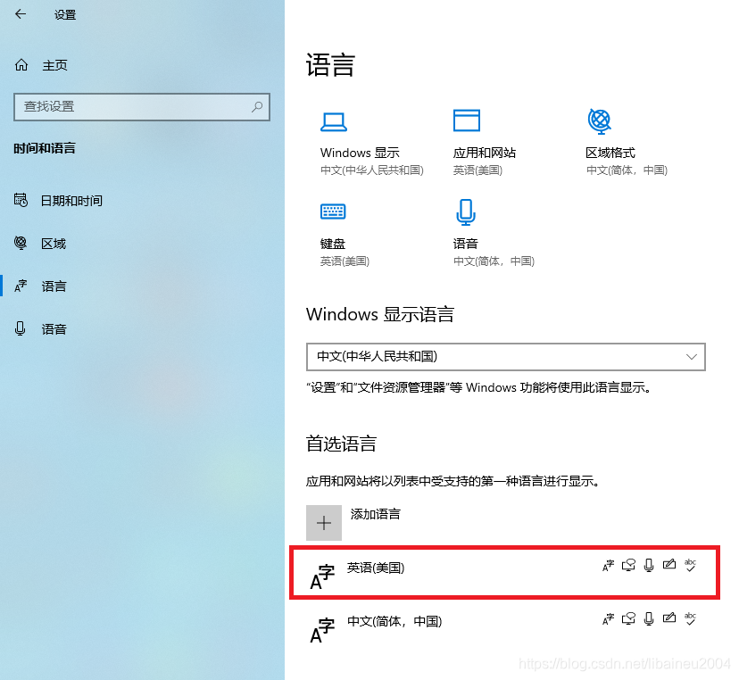
Task: Click 中文(简体，中国) text-to-speech feature icon
Action: coord(628,618)
